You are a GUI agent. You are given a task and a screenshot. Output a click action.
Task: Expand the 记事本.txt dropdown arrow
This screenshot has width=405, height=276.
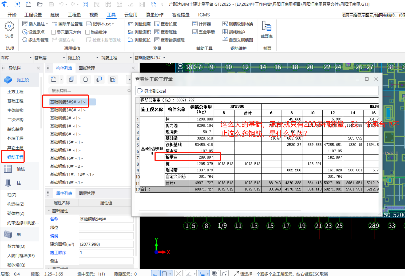113,24
